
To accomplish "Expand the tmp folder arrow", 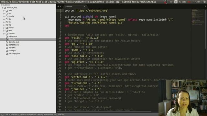I will coord(4,31).
